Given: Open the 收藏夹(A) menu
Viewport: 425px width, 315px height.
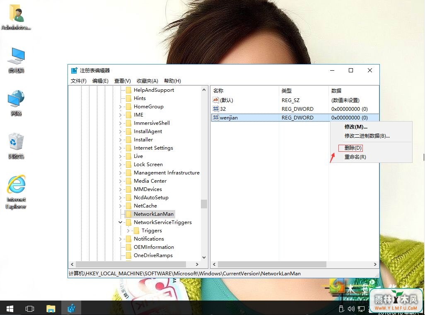Looking at the screenshot, I should (147, 81).
